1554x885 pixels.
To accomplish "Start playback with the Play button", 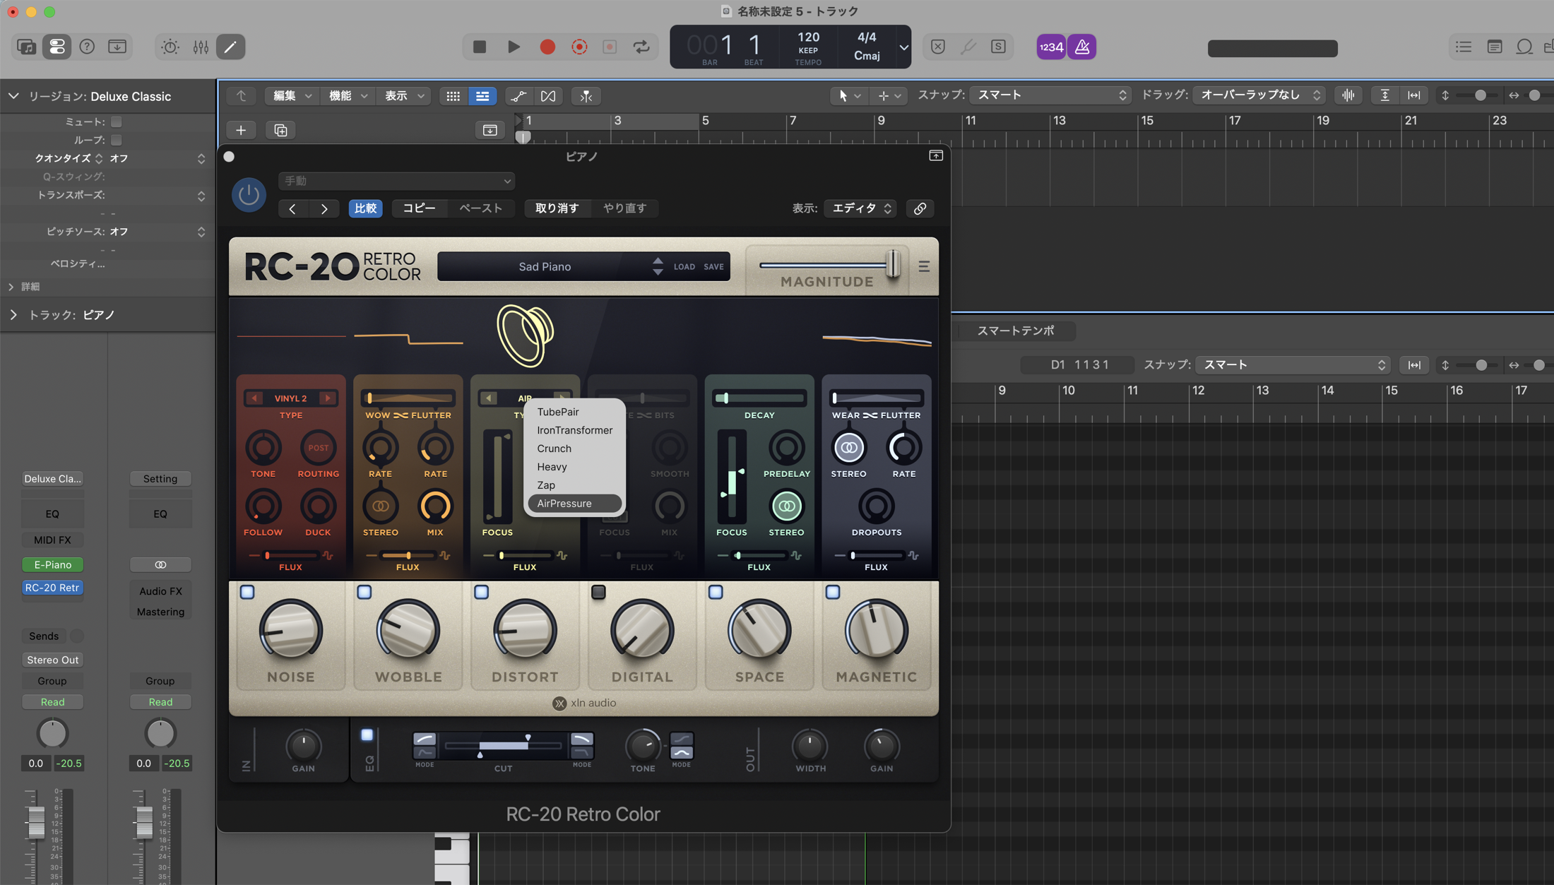I will click(x=514, y=47).
